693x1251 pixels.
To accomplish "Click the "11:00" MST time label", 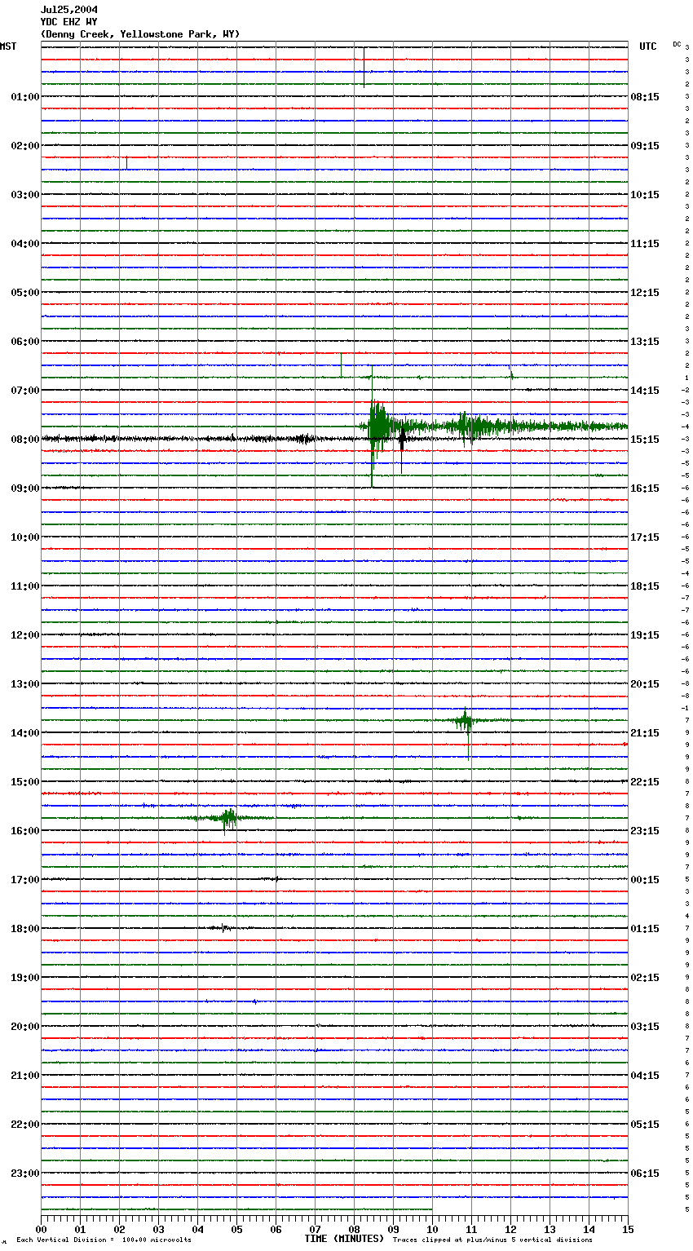I will click(x=25, y=586).
